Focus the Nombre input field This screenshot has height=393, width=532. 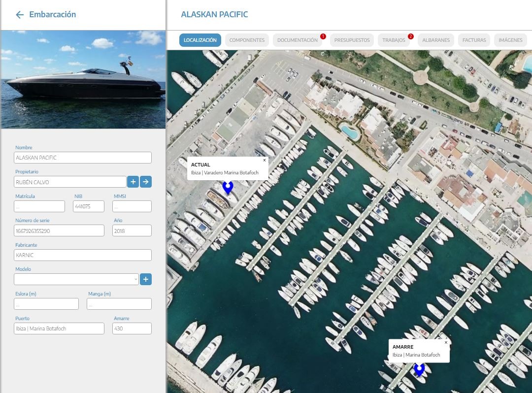(x=83, y=158)
